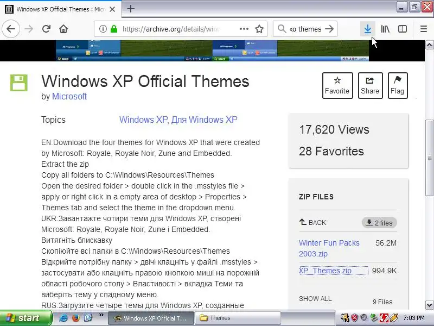
Task: Click the red security shield tray icon
Action: pos(355,318)
